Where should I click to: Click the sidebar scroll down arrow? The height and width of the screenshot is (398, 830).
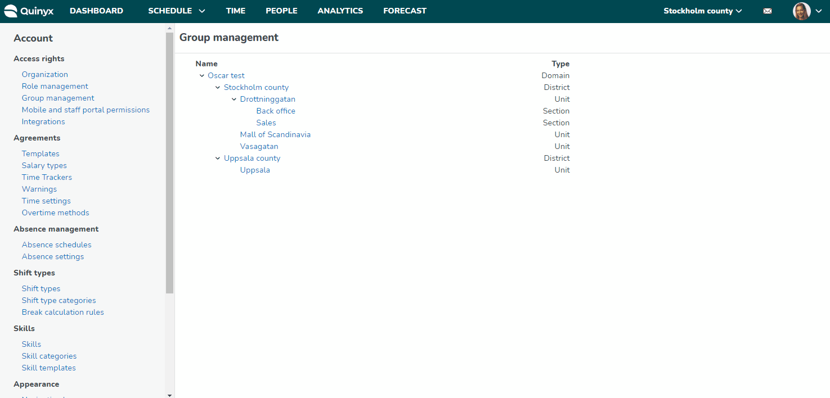(170, 395)
